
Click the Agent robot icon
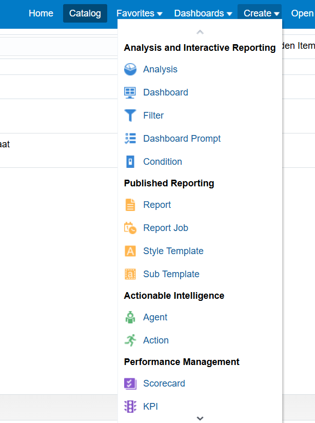tap(130, 317)
